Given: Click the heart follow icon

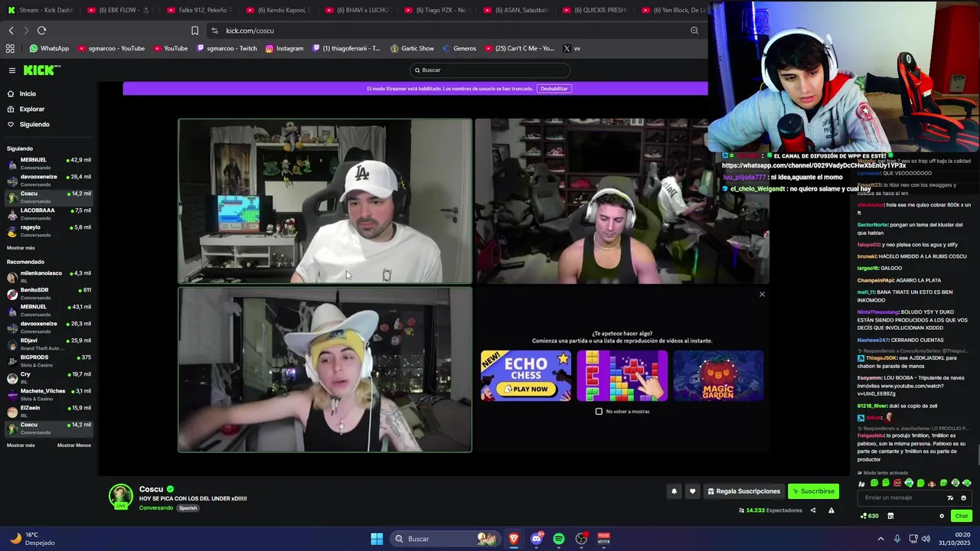Looking at the screenshot, I should (692, 491).
